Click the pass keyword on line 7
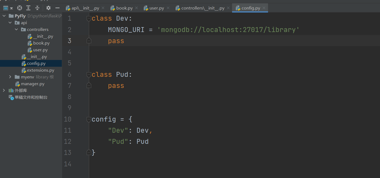This screenshot has height=178, width=380. 116,86
